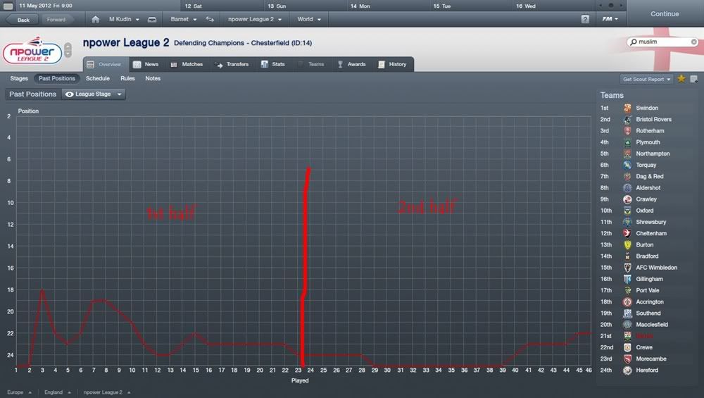Click the Plymouth club badge
This screenshot has width=704, height=398.
pos(627,142)
